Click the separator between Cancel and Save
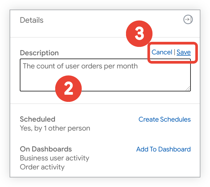The image size is (210, 187). 174,52
